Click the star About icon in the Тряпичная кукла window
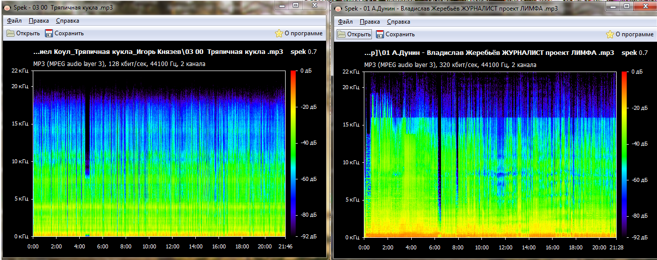Viewport: 657px width, 260px height. [x=279, y=33]
